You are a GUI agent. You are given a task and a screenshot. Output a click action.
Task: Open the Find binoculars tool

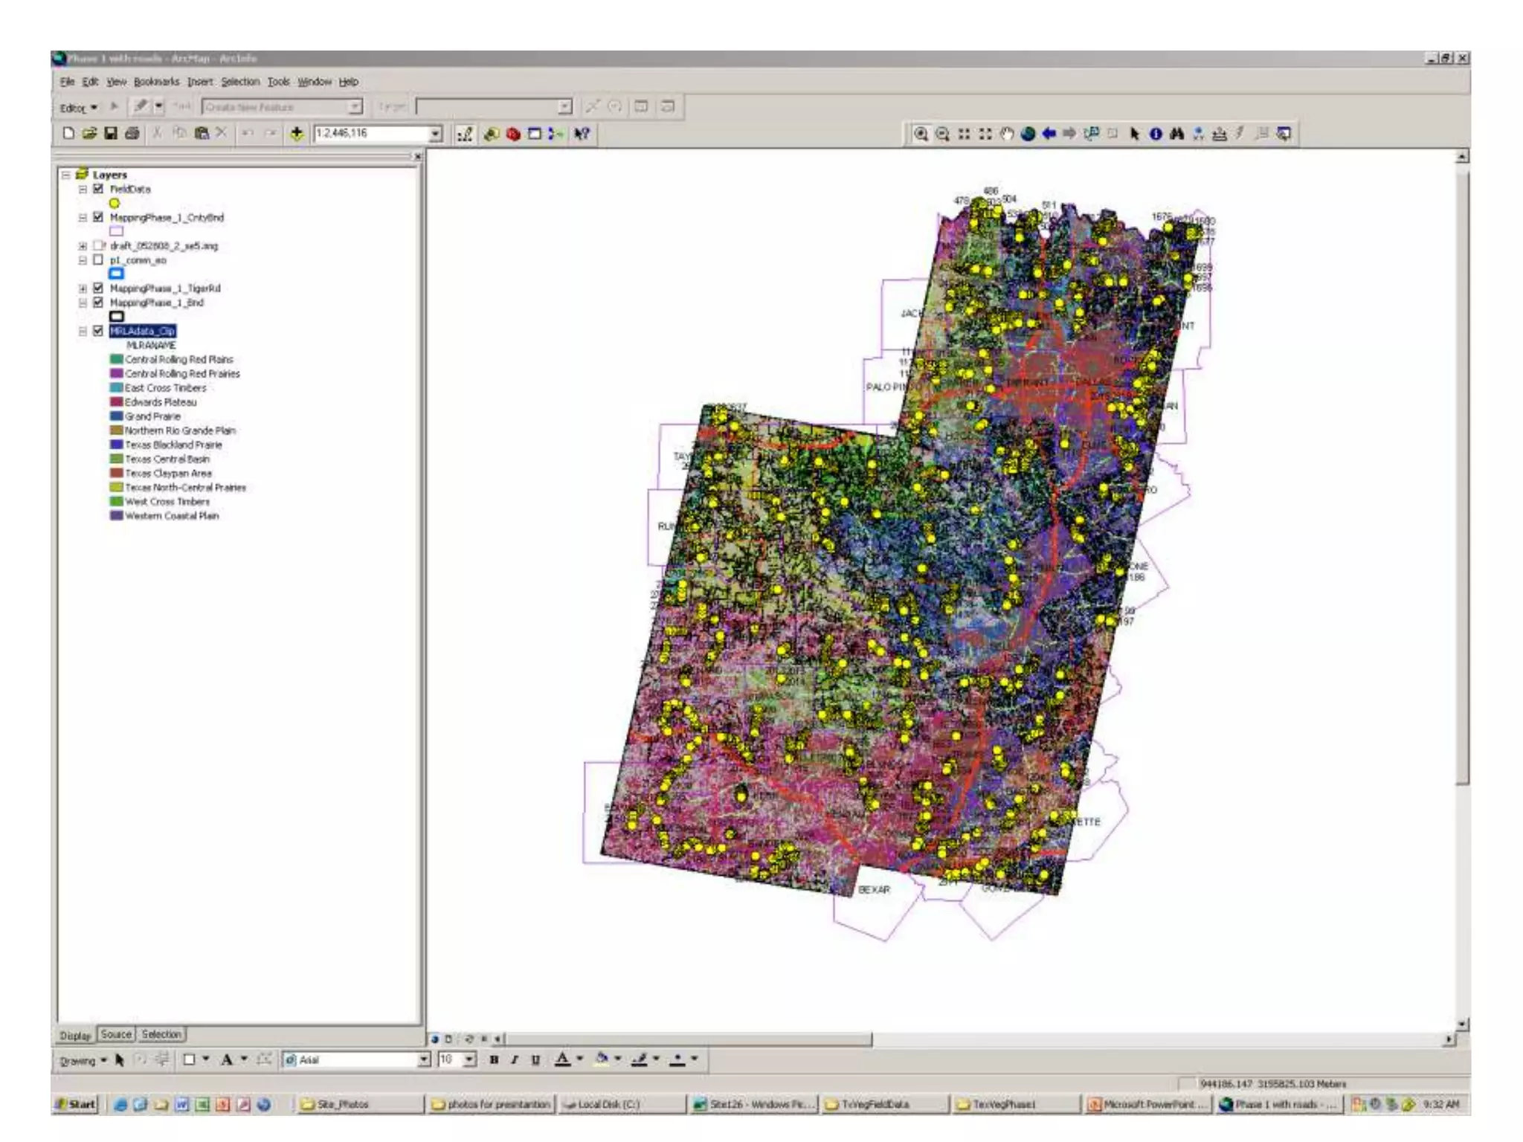[x=1176, y=134]
